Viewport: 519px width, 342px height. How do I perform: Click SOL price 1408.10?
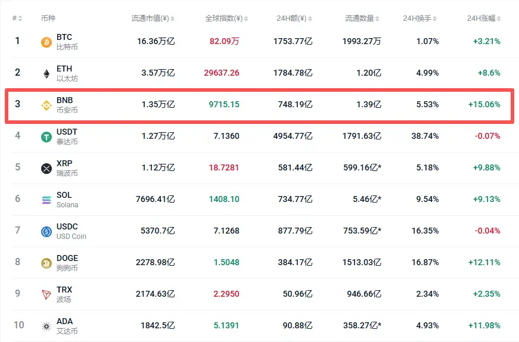click(x=224, y=200)
